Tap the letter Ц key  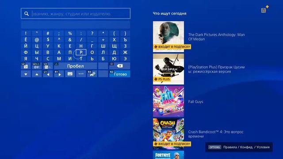click(x=37, y=46)
